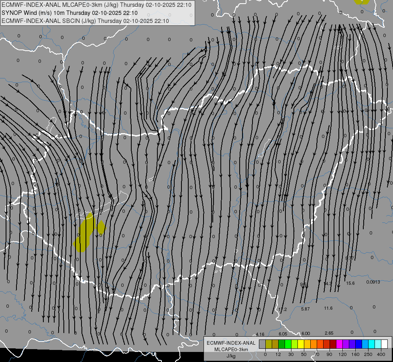393x362 pixels.
Task: Pick the pure yellow legend swatch
Action: (301, 344)
